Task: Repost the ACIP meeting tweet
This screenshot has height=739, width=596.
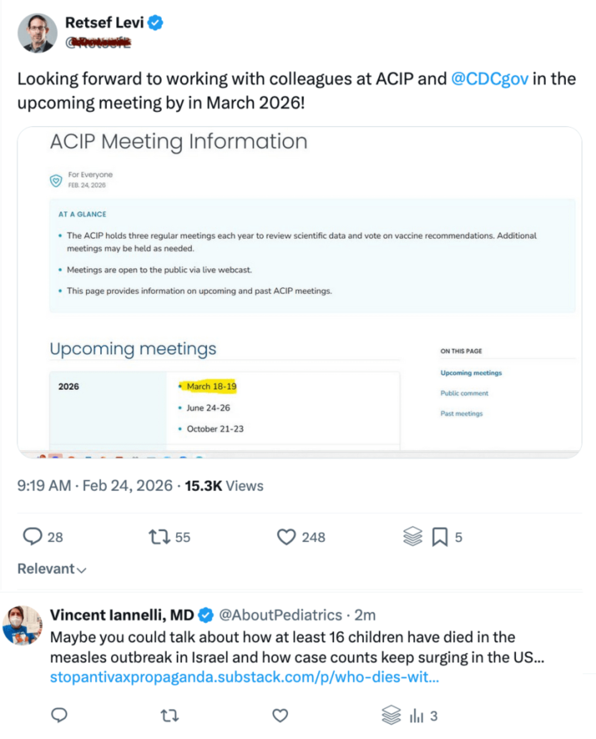Action: coord(159,537)
